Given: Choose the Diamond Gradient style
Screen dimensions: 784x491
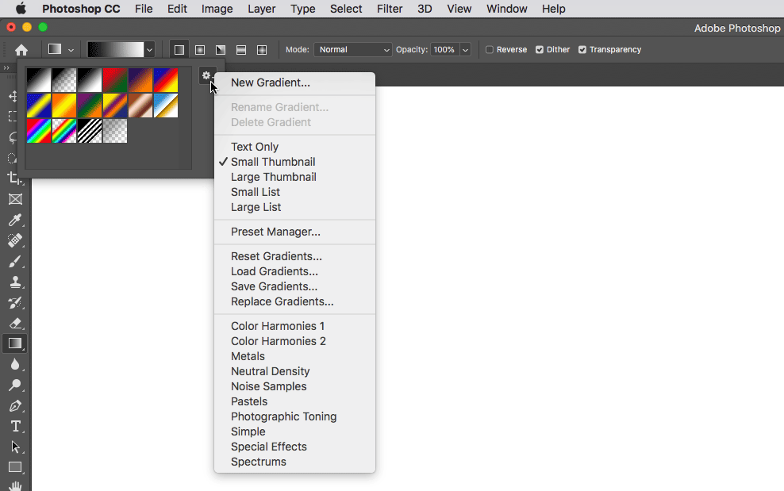Looking at the screenshot, I should point(262,49).
